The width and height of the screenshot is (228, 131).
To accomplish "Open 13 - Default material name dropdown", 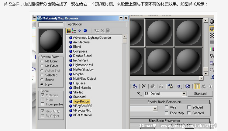I will pyautogui.click(x=184, y=94).
